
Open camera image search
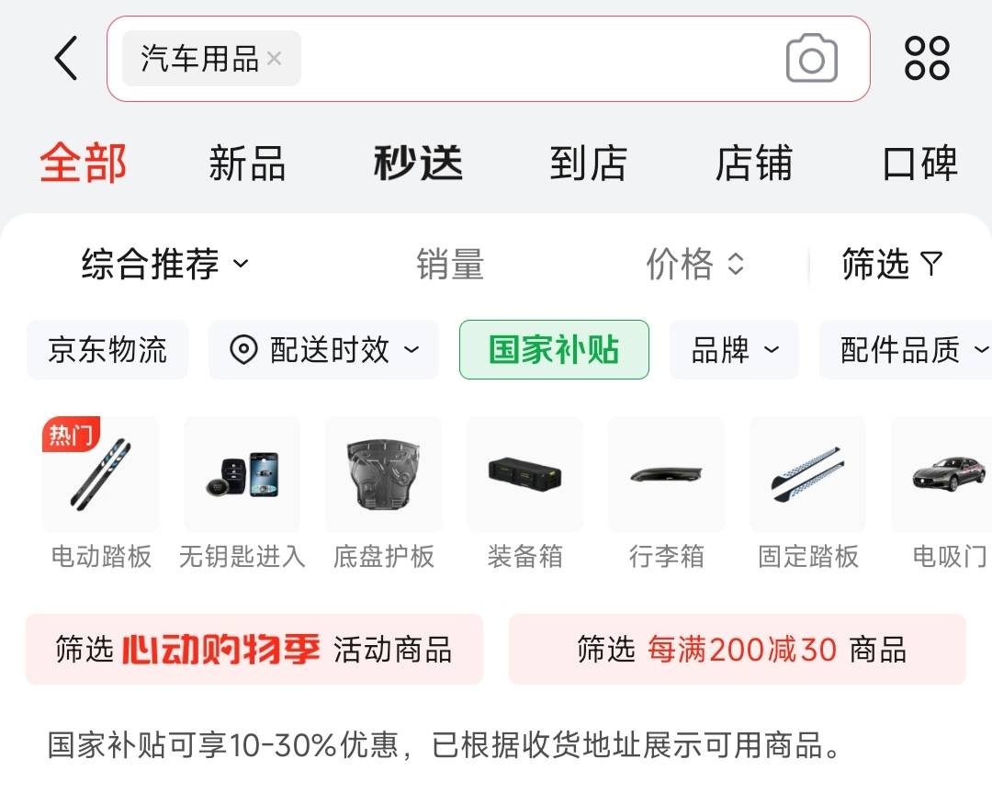tap(812, 58)
